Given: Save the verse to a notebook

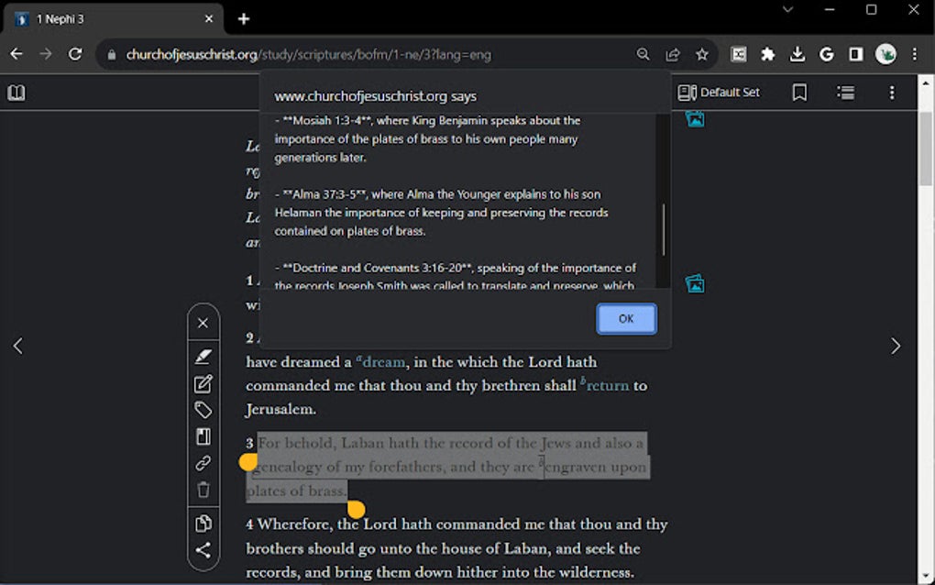Looking at the screenshot, I should pos(203,436).
